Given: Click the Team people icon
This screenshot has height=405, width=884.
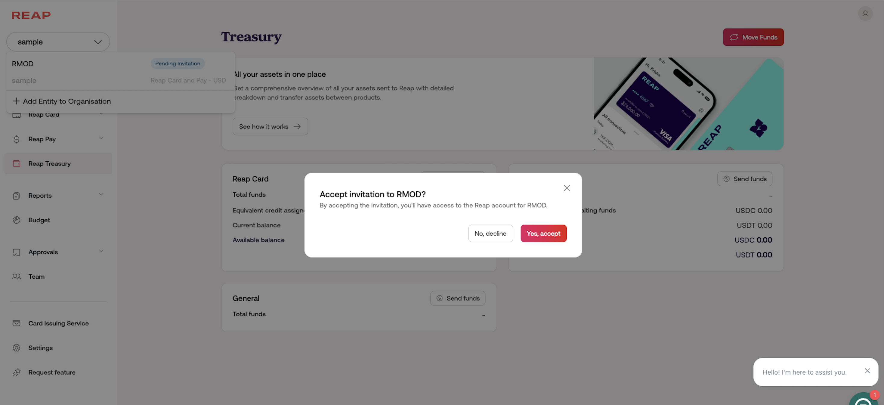Looking at the screenshot, I should (x=17, y=277).
